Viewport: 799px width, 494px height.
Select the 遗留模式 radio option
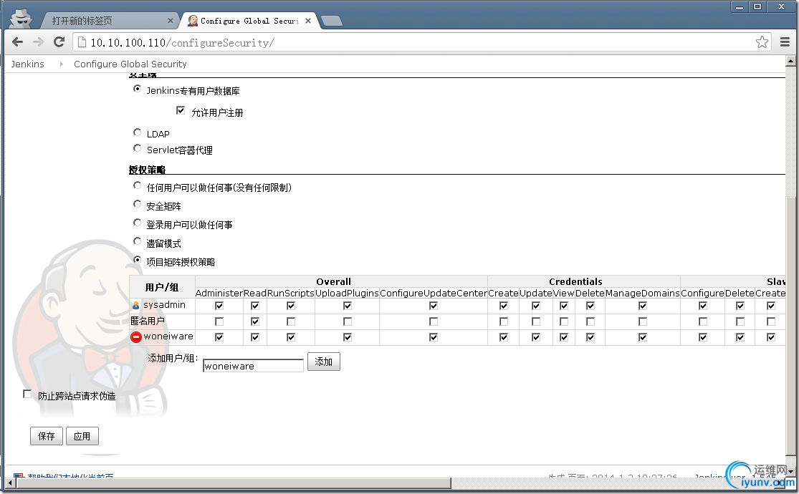click(x=137, y=241)
